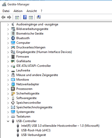
Task: Click the action pane toolbar icon
Action: (x=31, y=17)
